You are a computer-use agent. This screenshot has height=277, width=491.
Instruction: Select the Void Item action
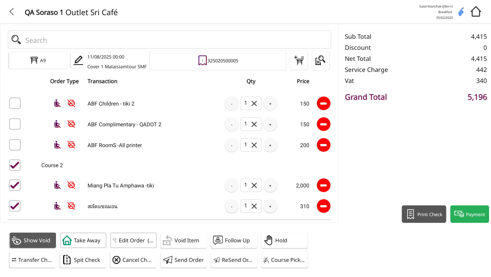[x=184, y=240]
